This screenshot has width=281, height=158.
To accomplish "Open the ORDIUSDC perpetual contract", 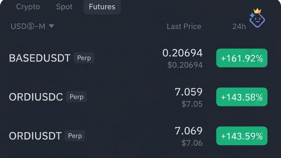I will 36,97.
